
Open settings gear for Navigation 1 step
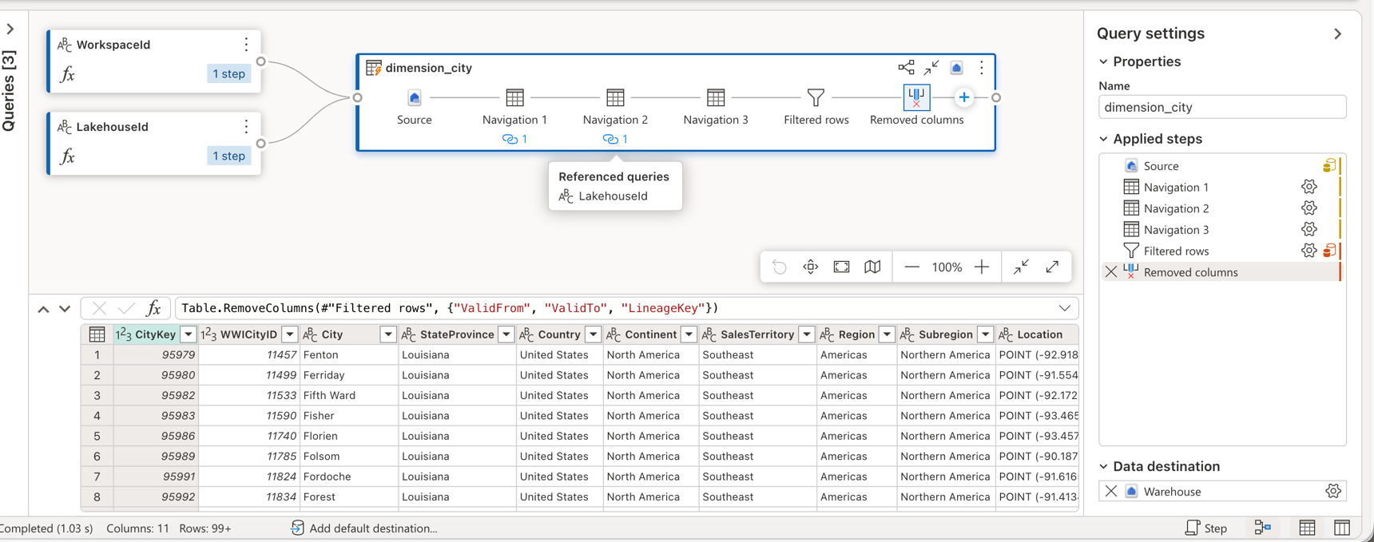(x=1308, y=187)
